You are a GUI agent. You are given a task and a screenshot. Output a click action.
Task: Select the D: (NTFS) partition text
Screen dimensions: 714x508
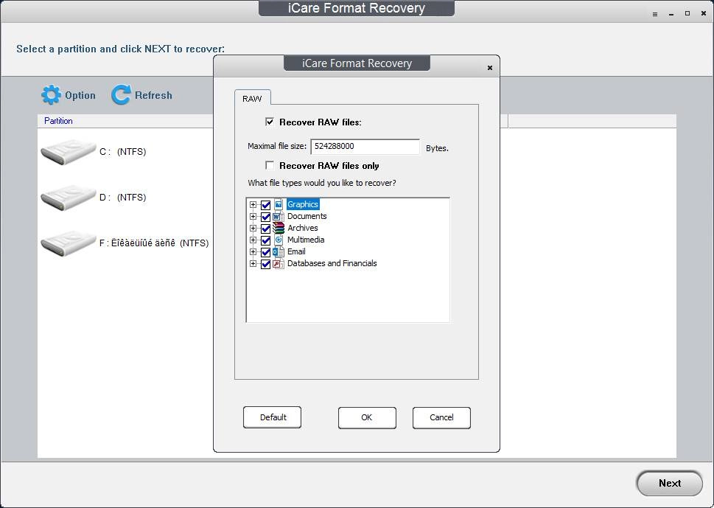pos(123,198)
